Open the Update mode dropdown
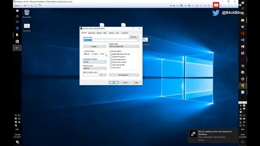The width and height of the screenshot is (260, 146). (x=124, y=47)
